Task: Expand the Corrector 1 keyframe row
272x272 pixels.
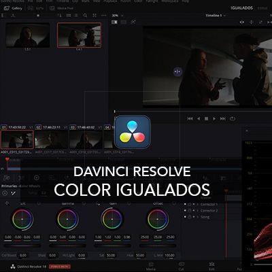Action: click(198, 204)
